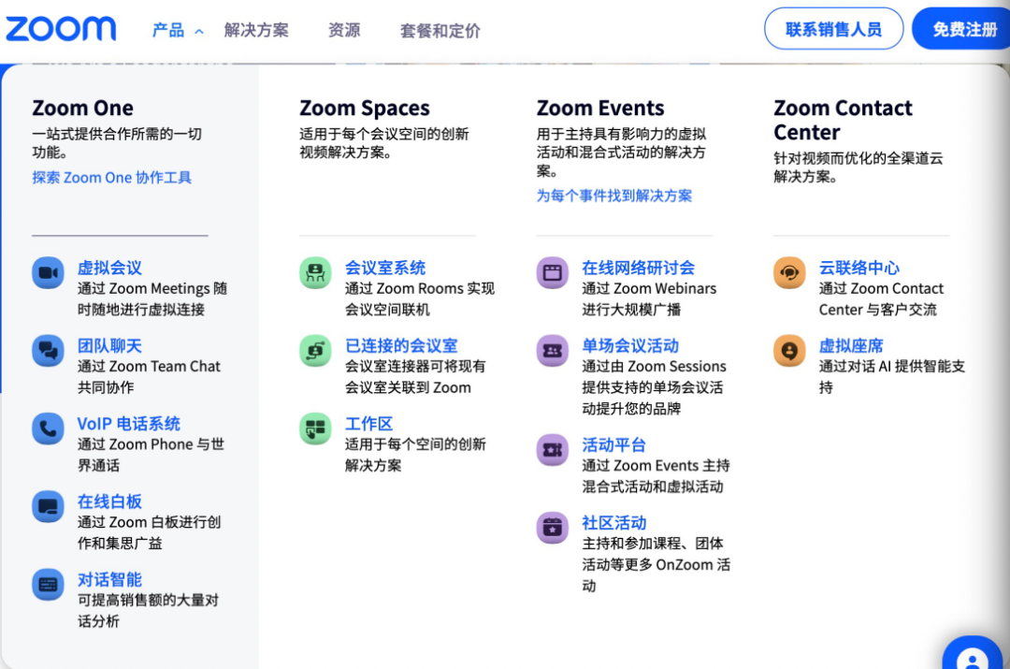
Task: Click the 在线白板 whiteboard icon
Action: pyautogui.click(x=48, y=506)
